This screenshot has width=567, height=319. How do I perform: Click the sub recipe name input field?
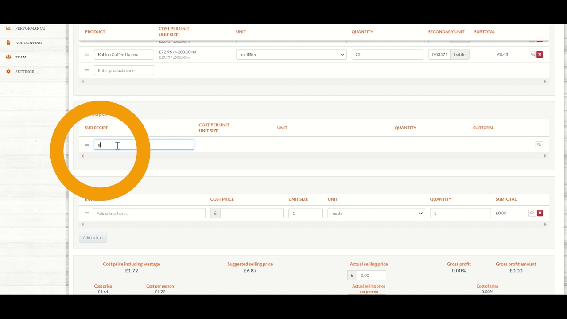(x=144, y=144)
